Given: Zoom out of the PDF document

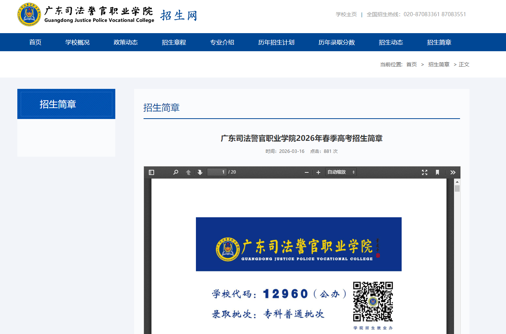Looking at the screenshot, I should point(306,172).
